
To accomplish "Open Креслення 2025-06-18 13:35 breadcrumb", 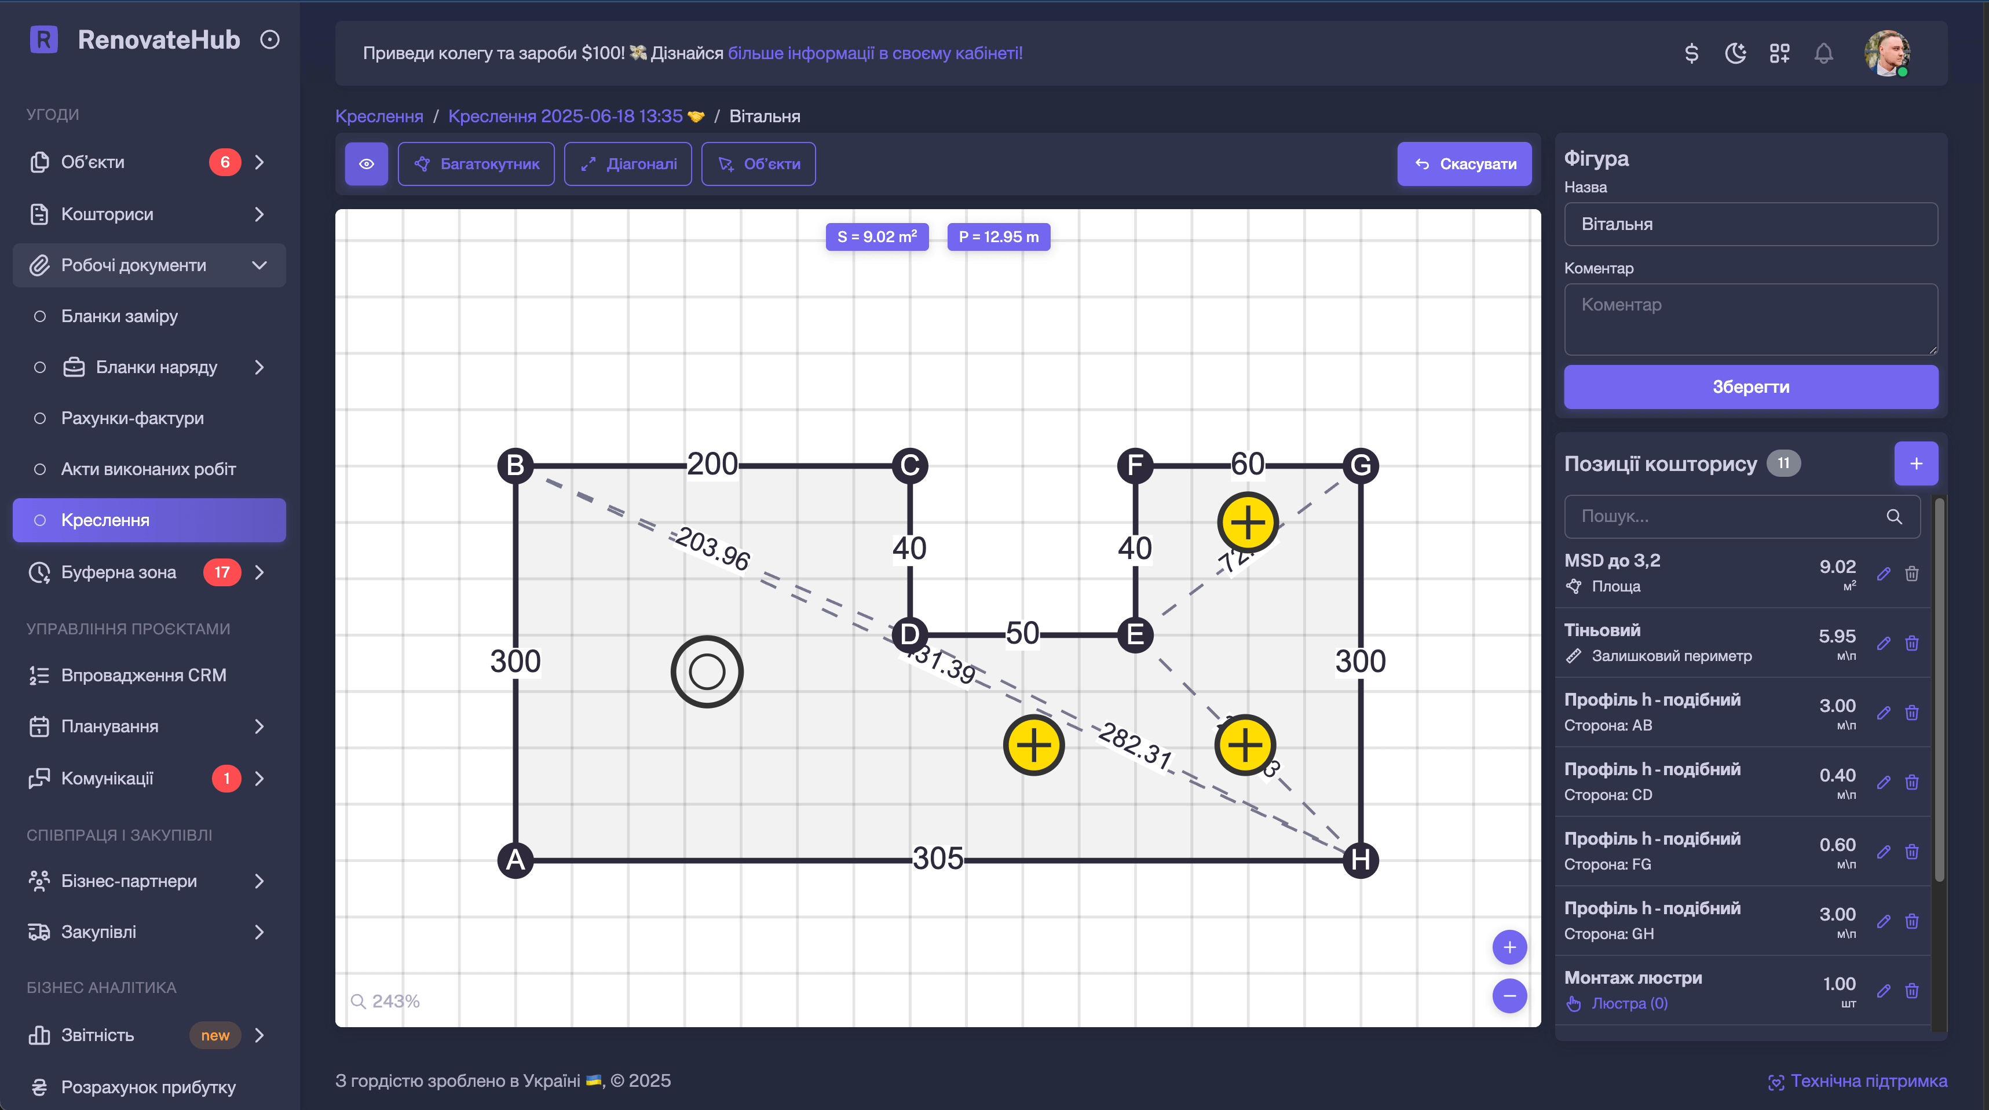I will point(576,116).
